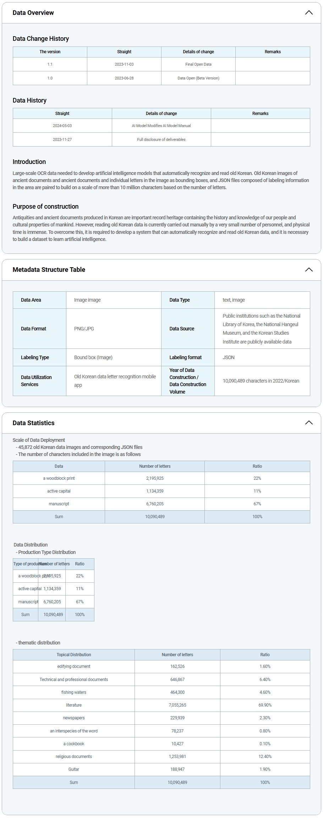Screen dimensions: 323x818
Task: Collapse the Metadata Structure Table chevron
Action: coord(309,270)
